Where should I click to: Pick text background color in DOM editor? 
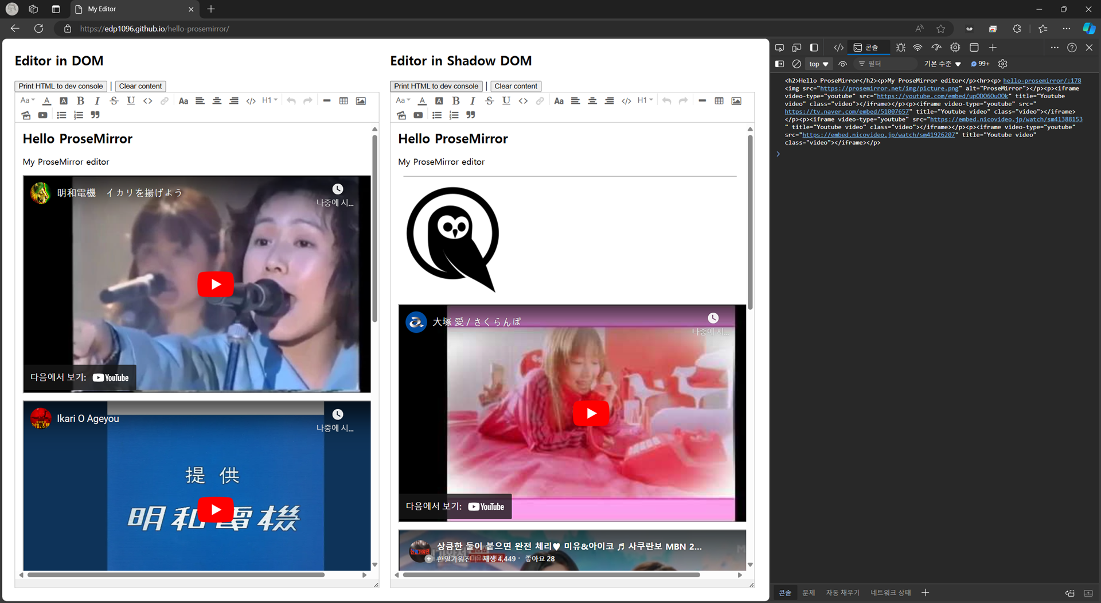click(64, 101)
